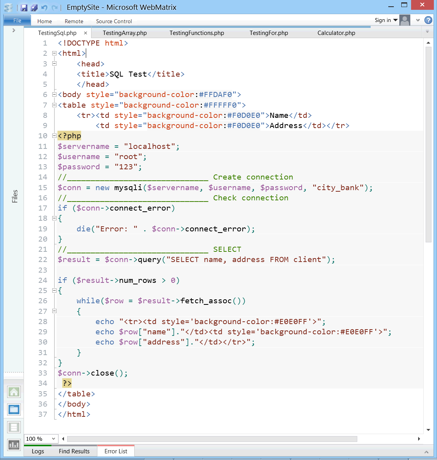Click the closing ?> tag on line 34
The image size is (437, 460).
(67, 383)
